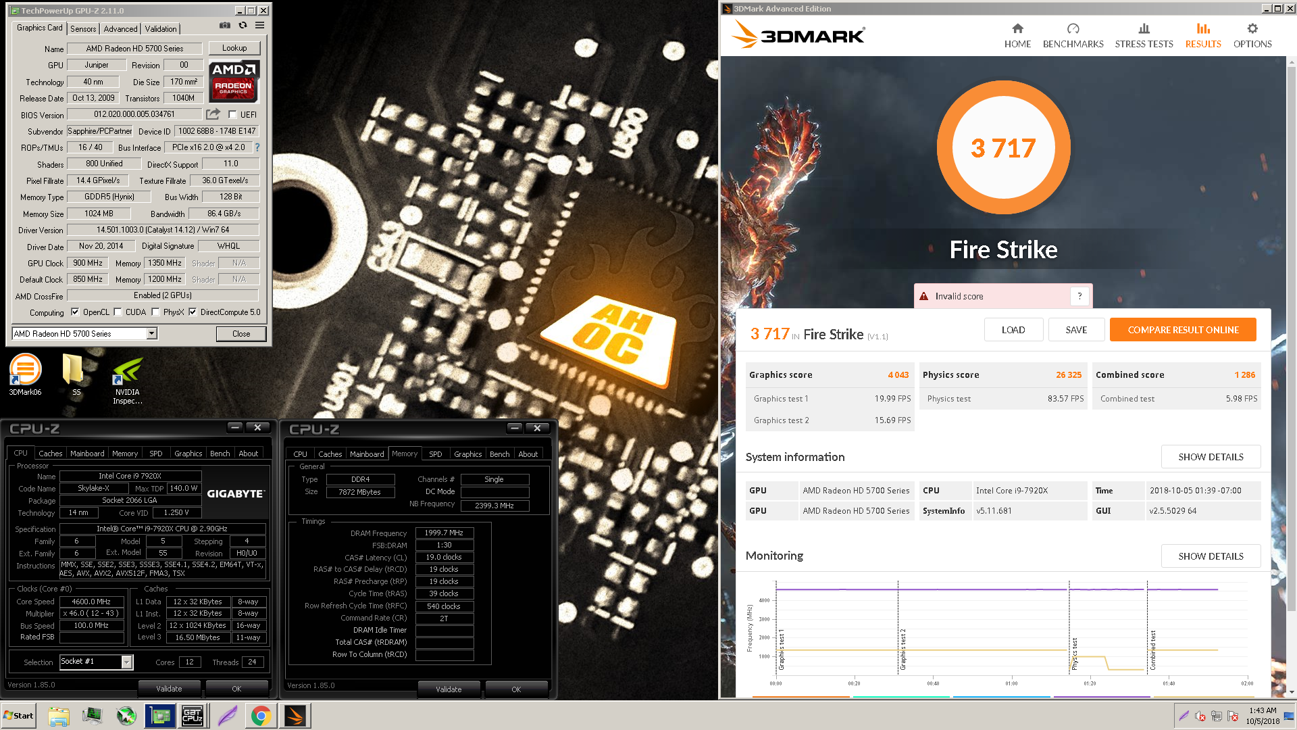Open Action Center flag tray icon
This screenshot has width=1297, height=730.
1233,716
